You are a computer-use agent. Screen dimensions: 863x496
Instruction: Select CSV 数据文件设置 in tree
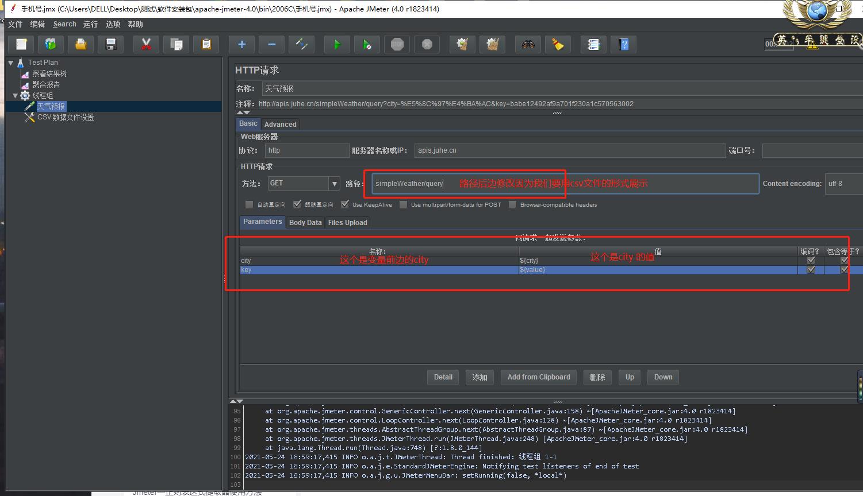(x=66, y=117)
